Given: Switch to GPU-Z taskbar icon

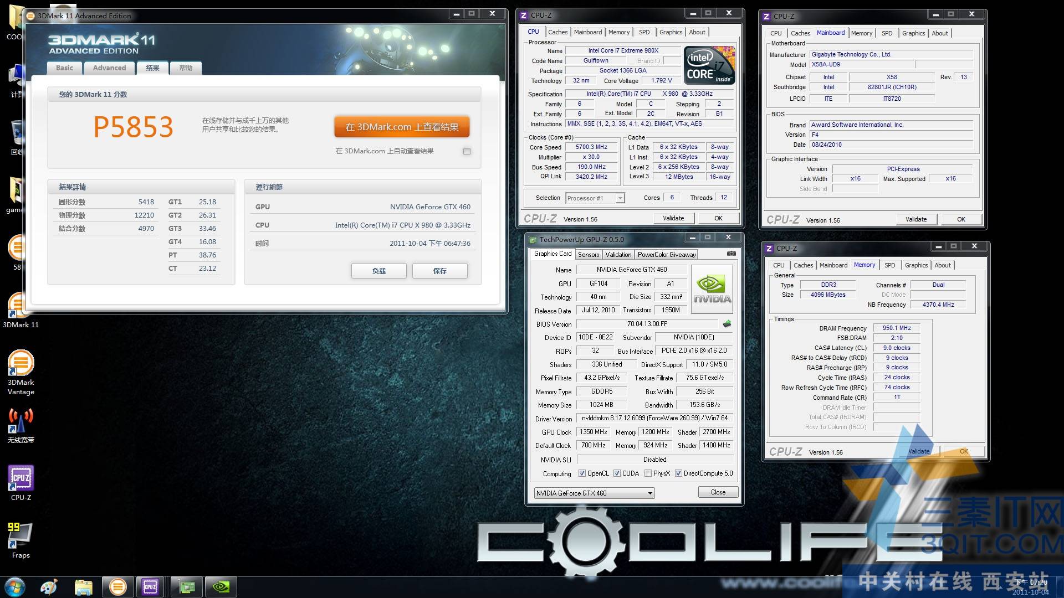Looking at the screenshot, I should tap(187, 587).
